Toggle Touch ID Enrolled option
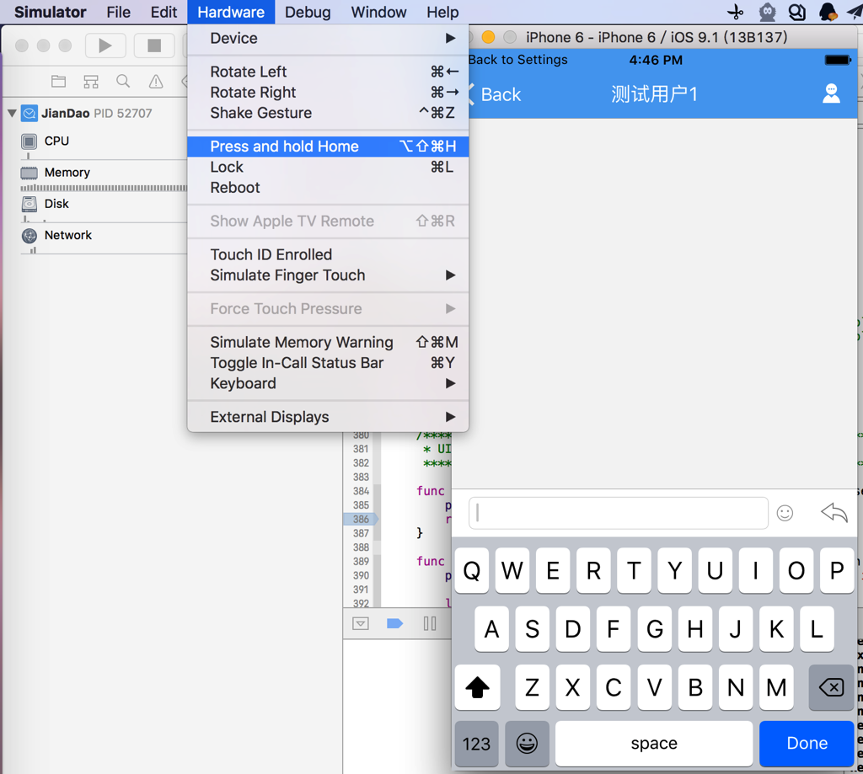The image size is (863, 774). pos(328,254)
